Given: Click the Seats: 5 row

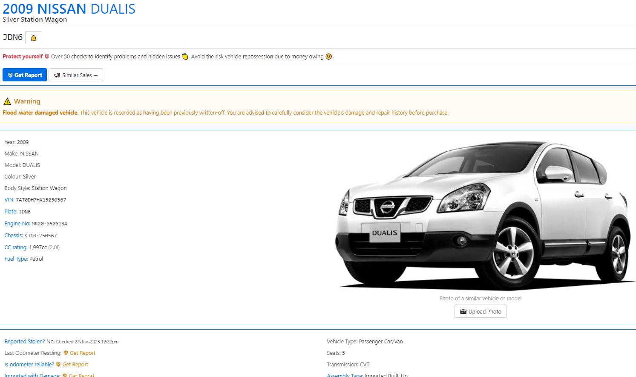Looking at the screenshot, I should pyautogui.click(x=336, y=353).
